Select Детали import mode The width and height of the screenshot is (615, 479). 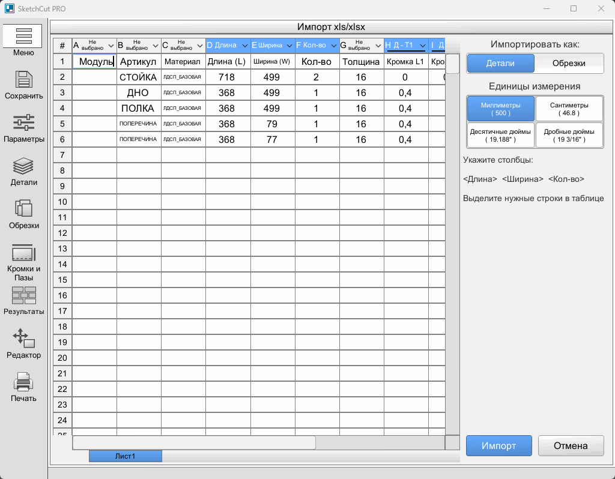[x=500, y=63]
